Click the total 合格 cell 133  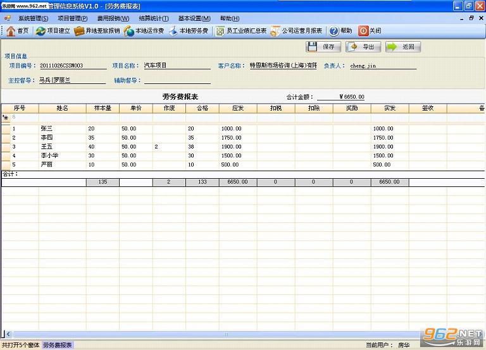point(202,182)
